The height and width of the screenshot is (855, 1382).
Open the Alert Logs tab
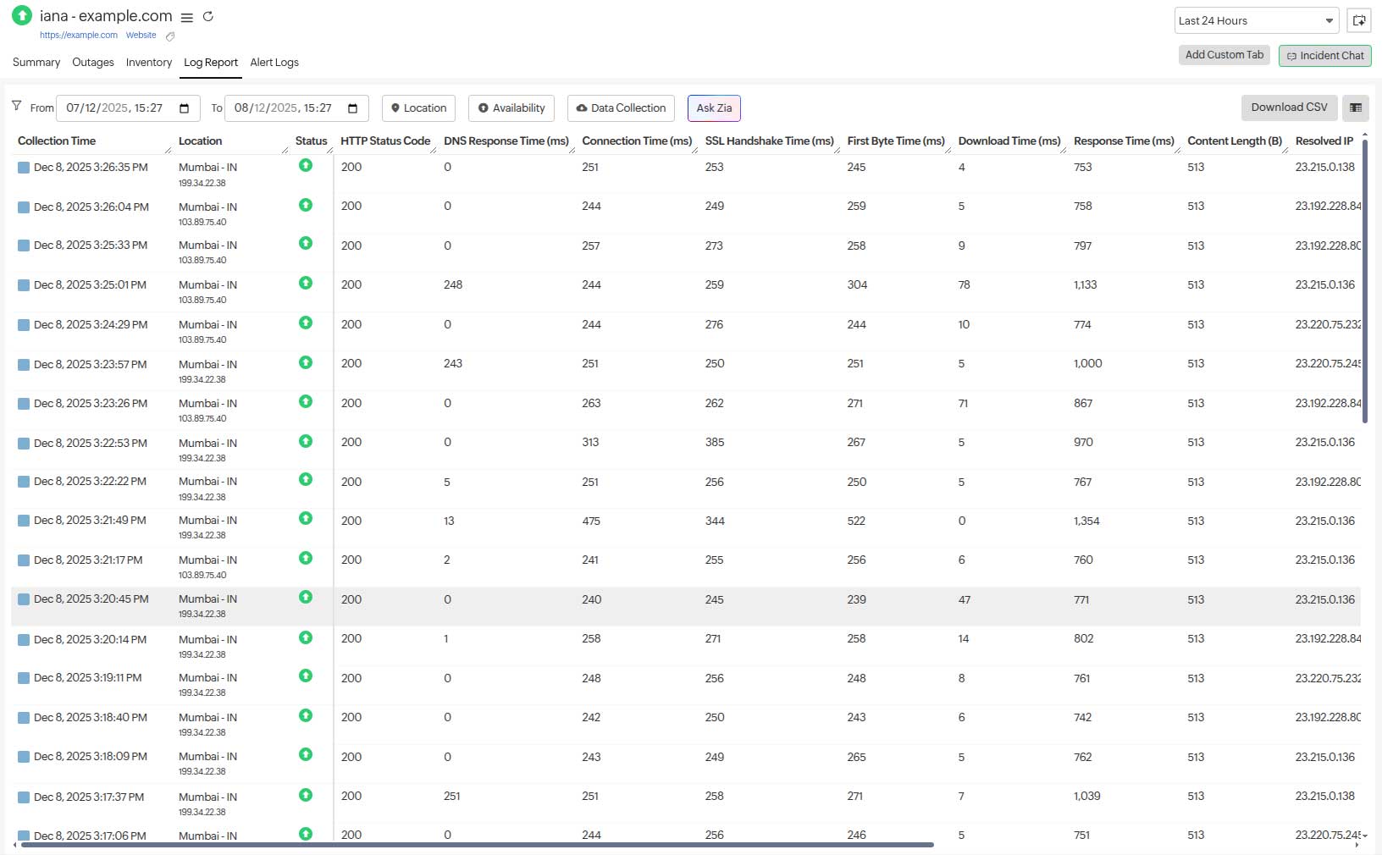[x=274, y=63]
